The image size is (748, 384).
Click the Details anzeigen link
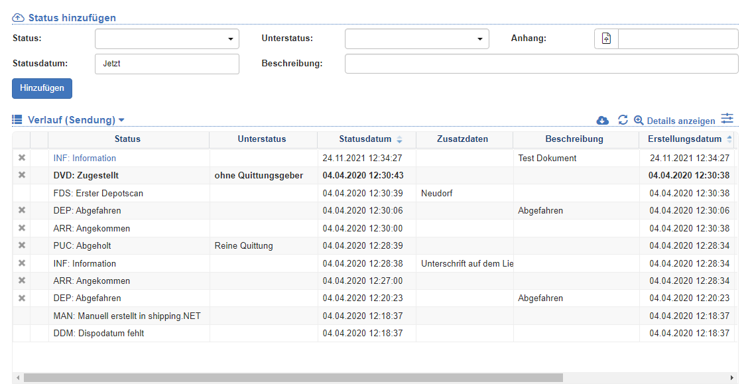(x=680, y=121)
